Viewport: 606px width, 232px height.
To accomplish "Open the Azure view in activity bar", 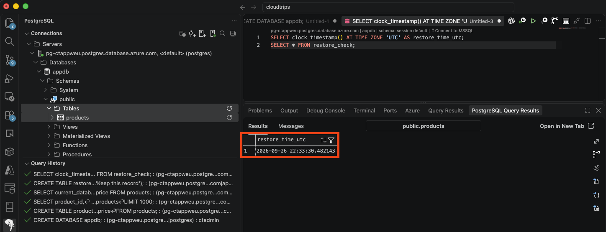I will pyautogui.click(x=9, y=170).
